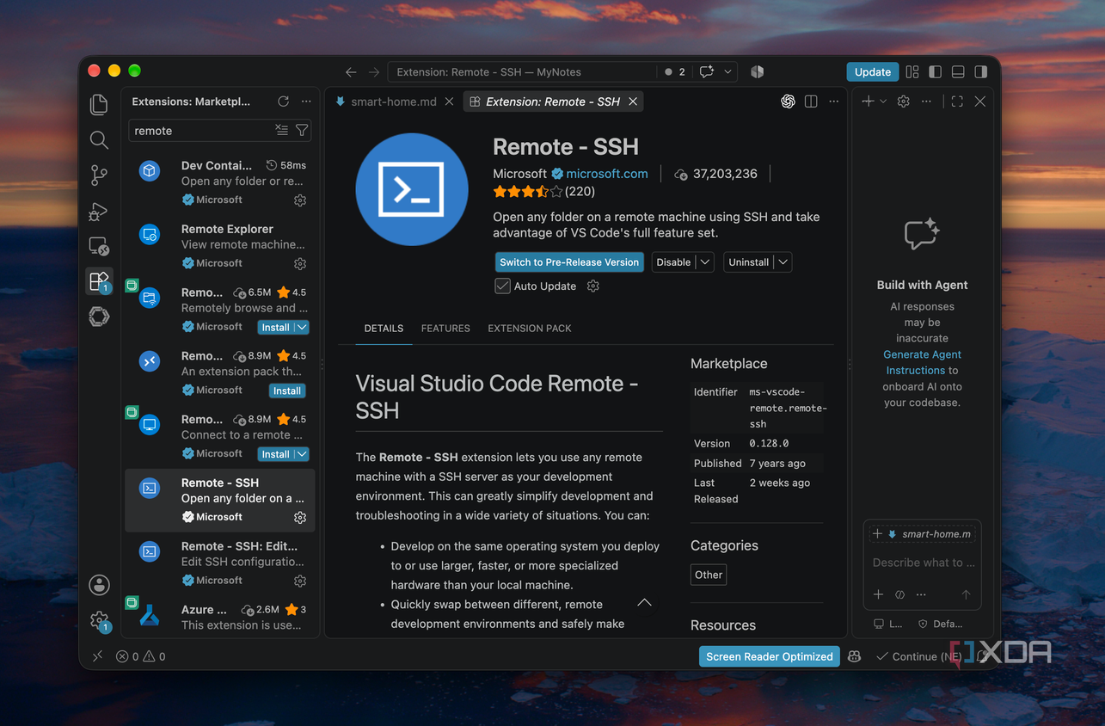The width and height of the screenshot is (1105, 726).
Task: Open the extensions filter funnel icon
Action: click(302, 130)
